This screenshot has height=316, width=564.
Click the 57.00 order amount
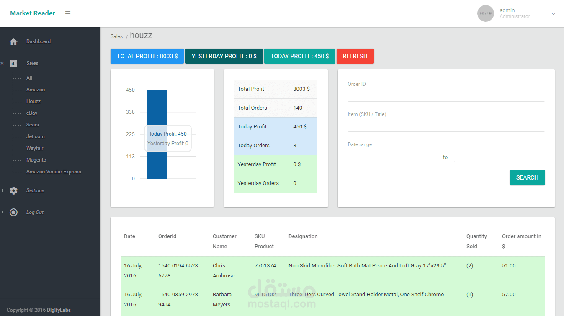click(x=509, y=295)
